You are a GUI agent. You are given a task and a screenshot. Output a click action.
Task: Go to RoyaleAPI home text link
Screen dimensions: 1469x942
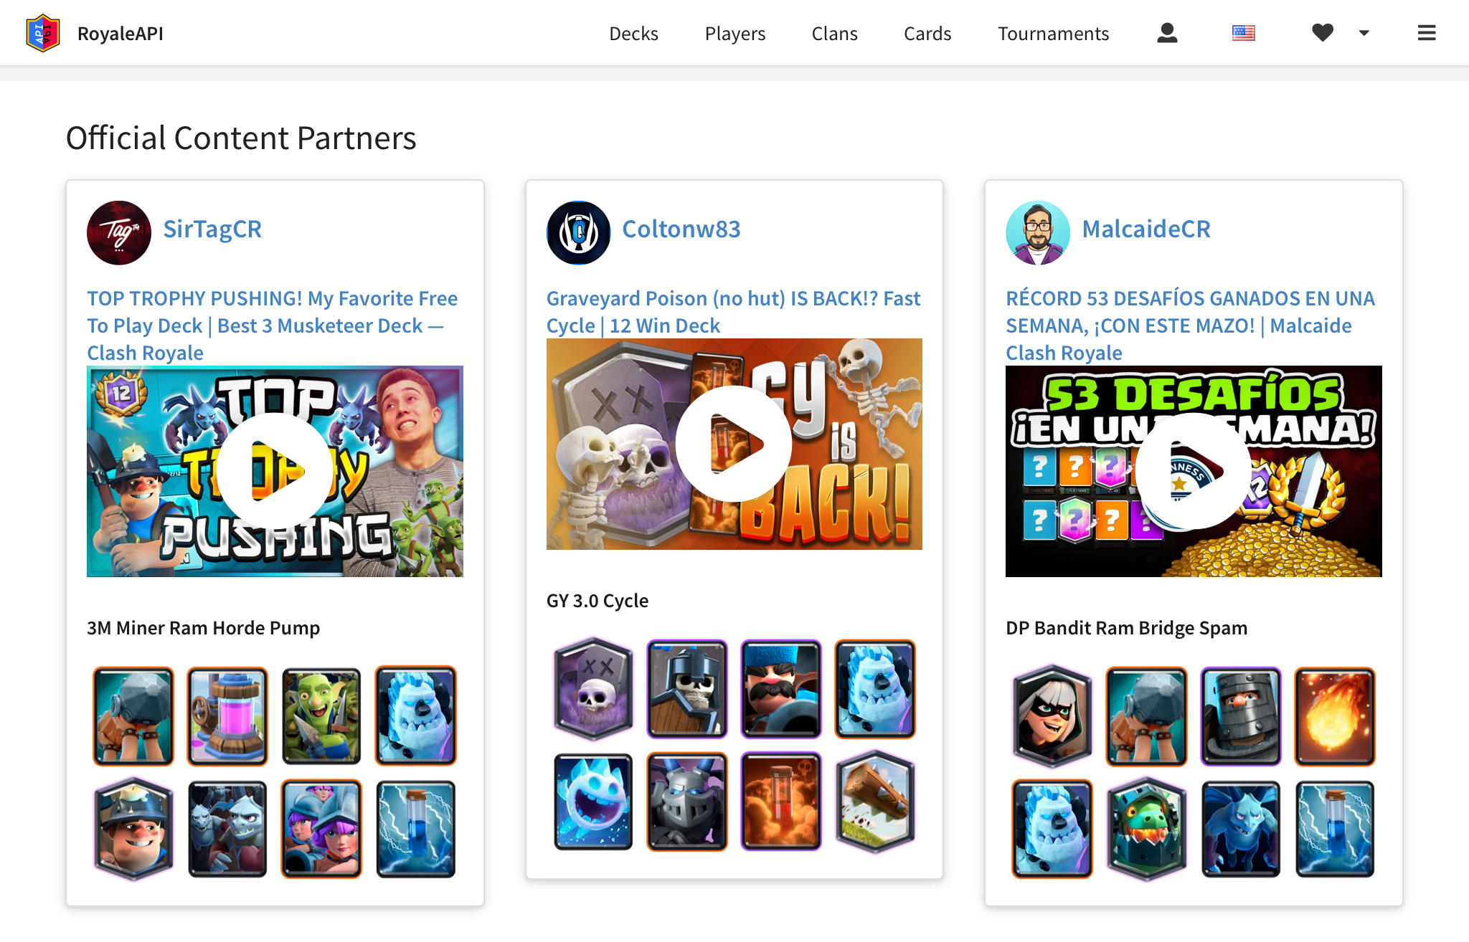pos(121,34)
